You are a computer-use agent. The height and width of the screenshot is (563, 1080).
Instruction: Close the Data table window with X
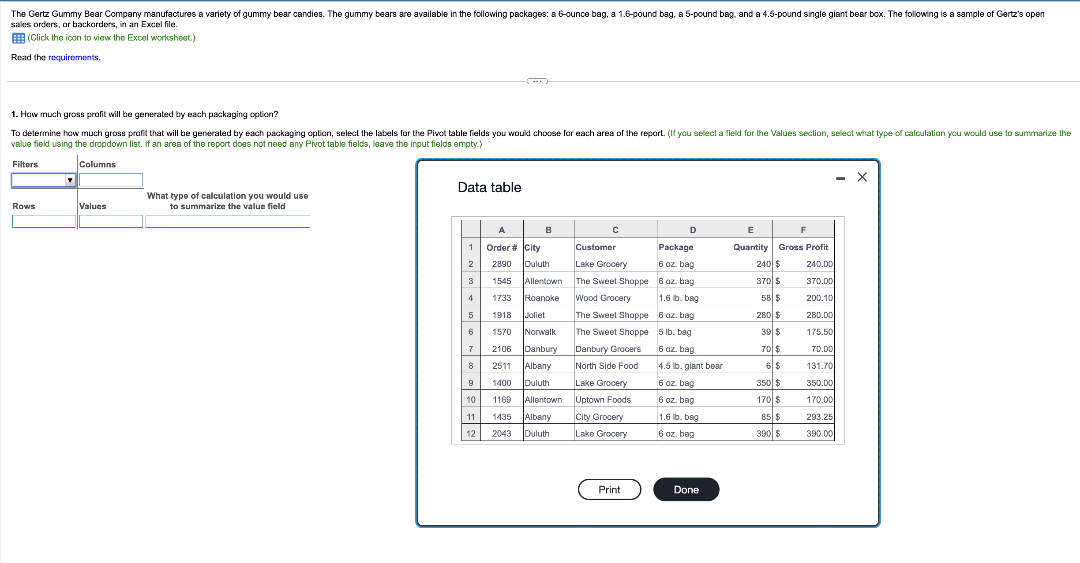(x=862, y=177)
